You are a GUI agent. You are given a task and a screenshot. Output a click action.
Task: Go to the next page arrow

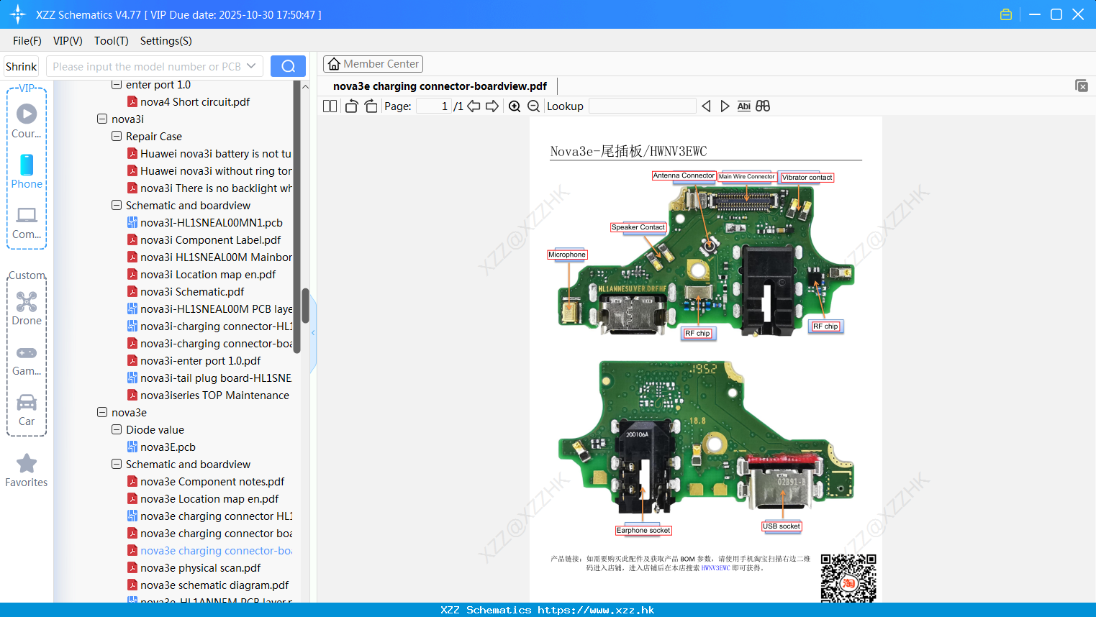point(492,106)
